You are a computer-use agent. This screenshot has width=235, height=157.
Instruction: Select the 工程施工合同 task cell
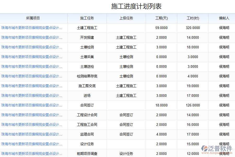click(x=87, y=125)
